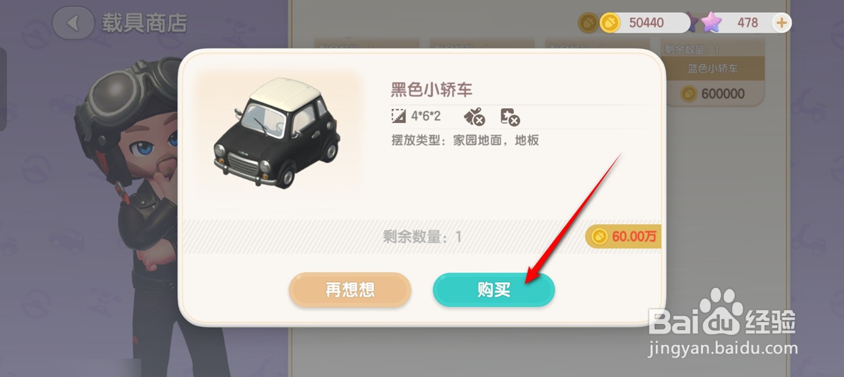
Task: Tap the 载具商店 header title
Action: (144, 23)
